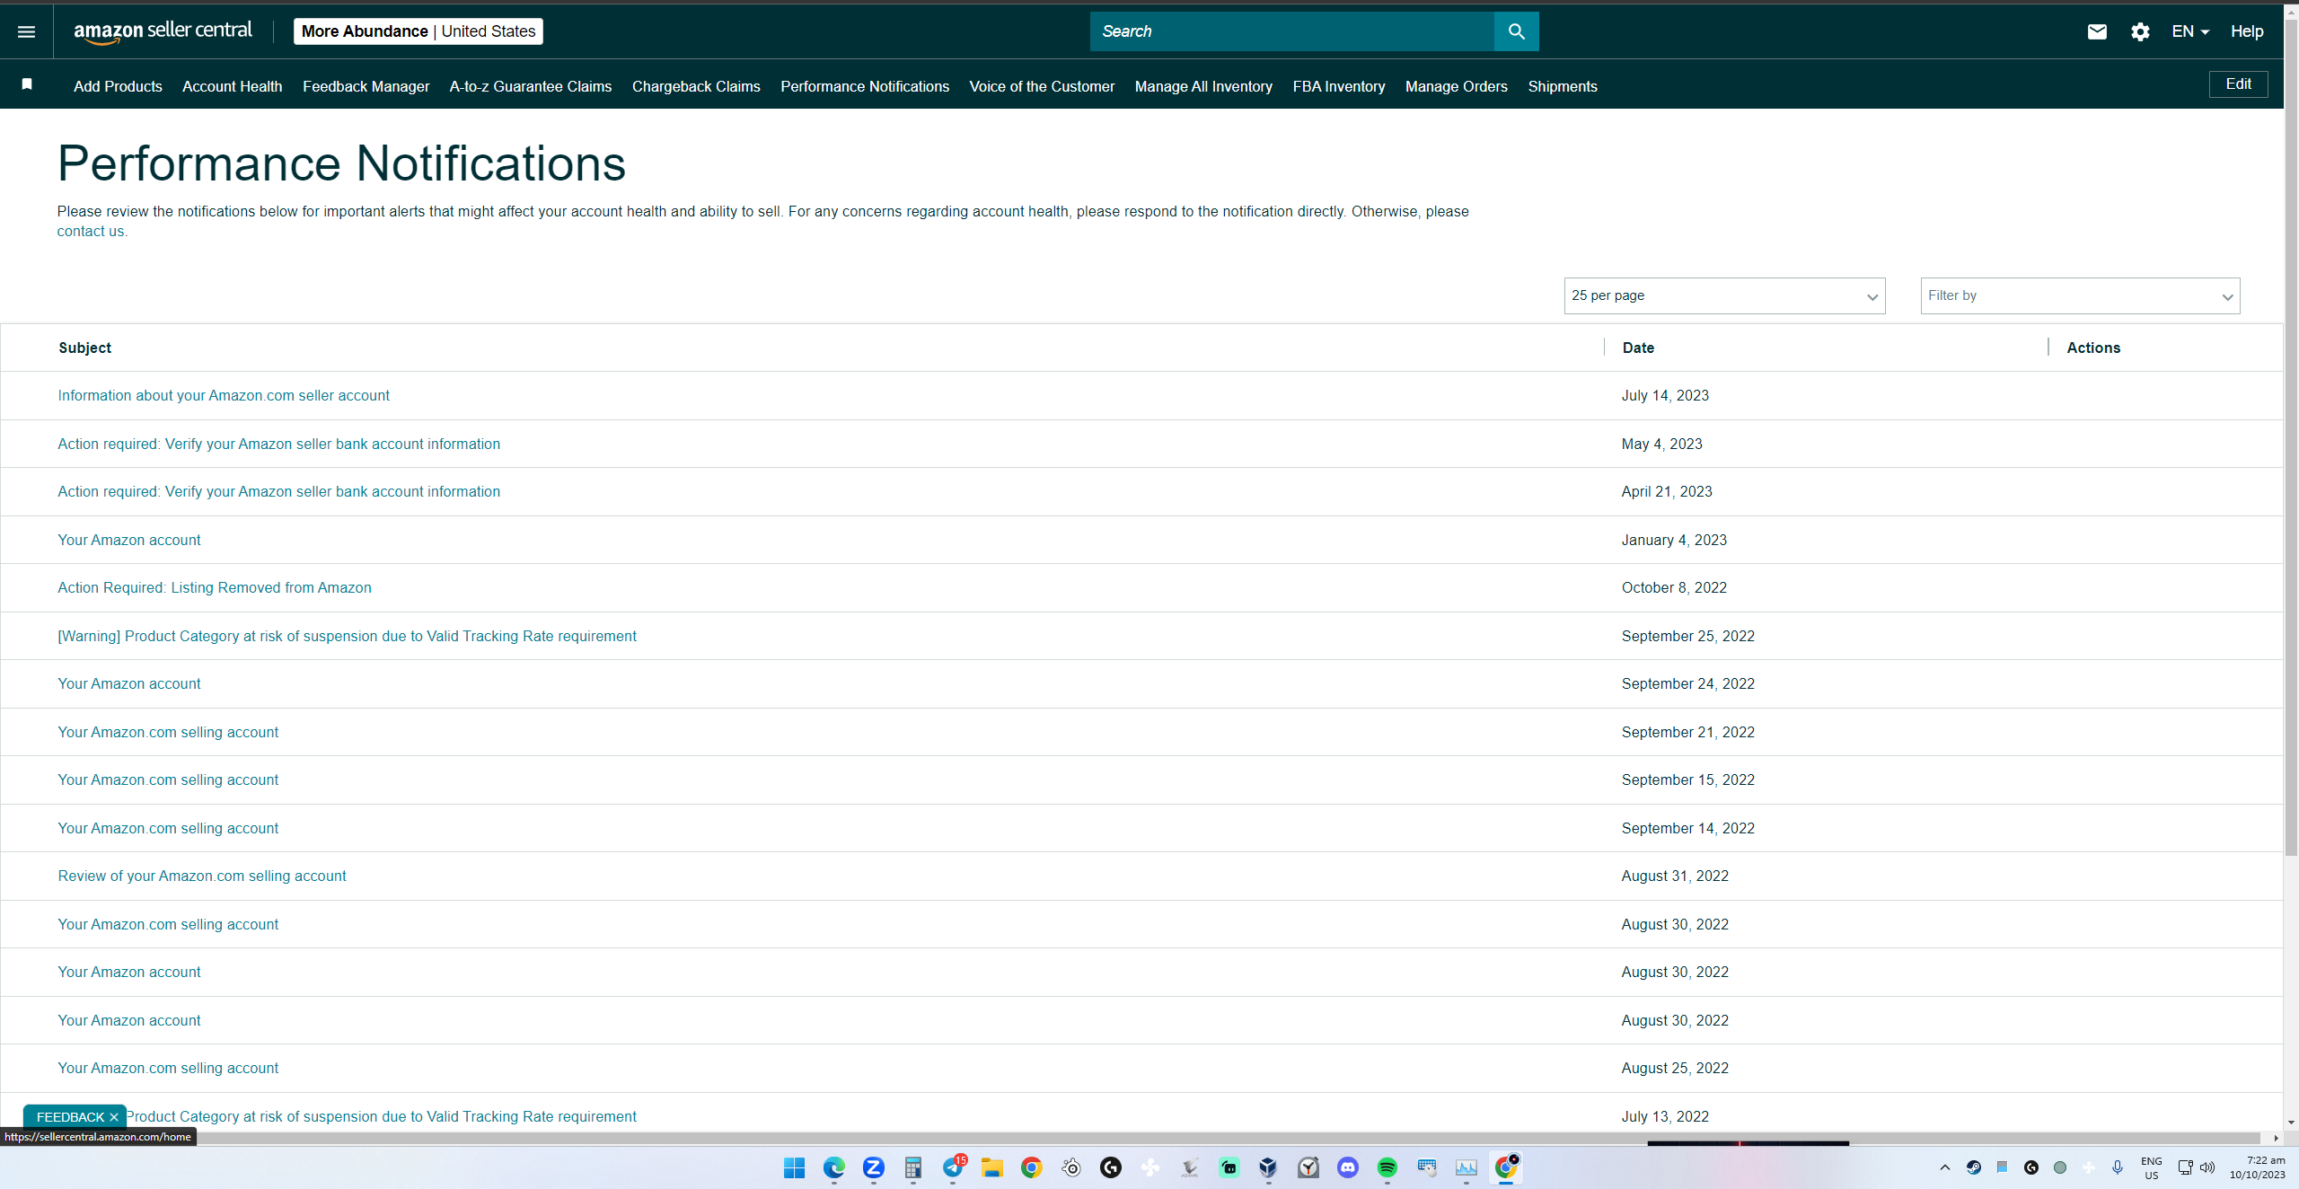Open buyer messages via the envelope icon
This screenshot has width=2299, height=1189.
[x=2097, y=31]
